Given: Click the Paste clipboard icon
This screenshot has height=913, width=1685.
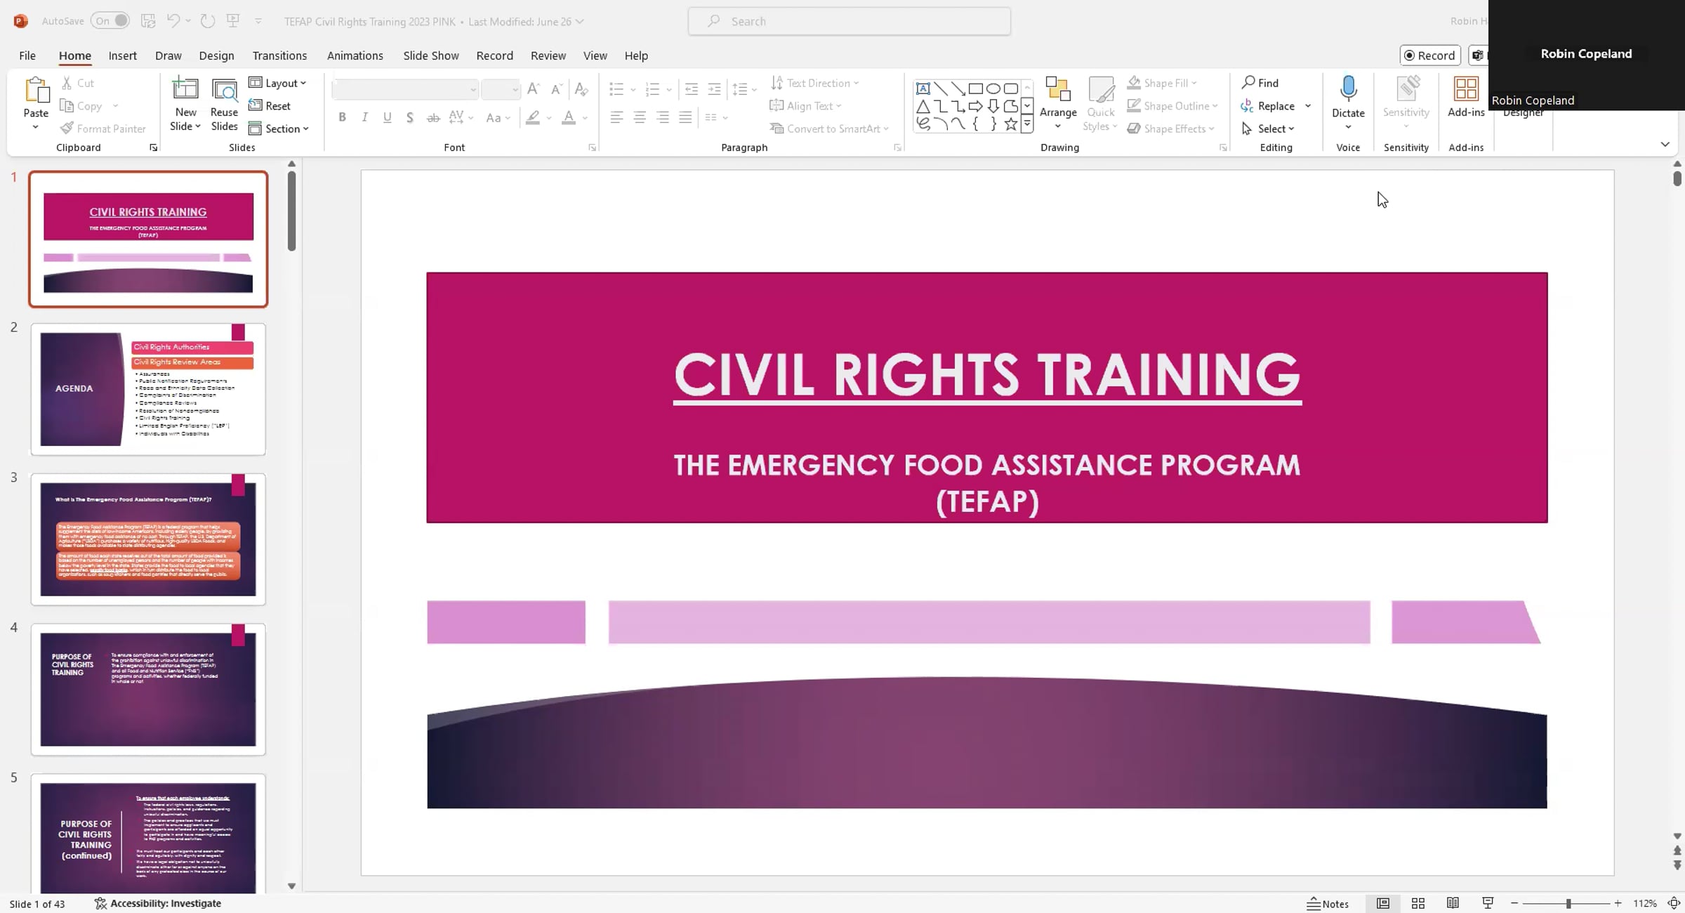Looking at the screenshot, I should point(36,91).
